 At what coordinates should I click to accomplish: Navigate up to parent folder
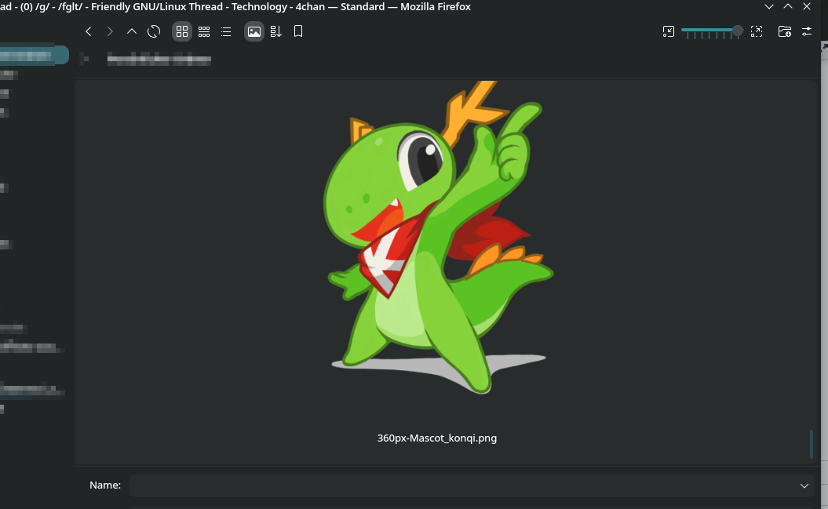click(x=132, y=31)
